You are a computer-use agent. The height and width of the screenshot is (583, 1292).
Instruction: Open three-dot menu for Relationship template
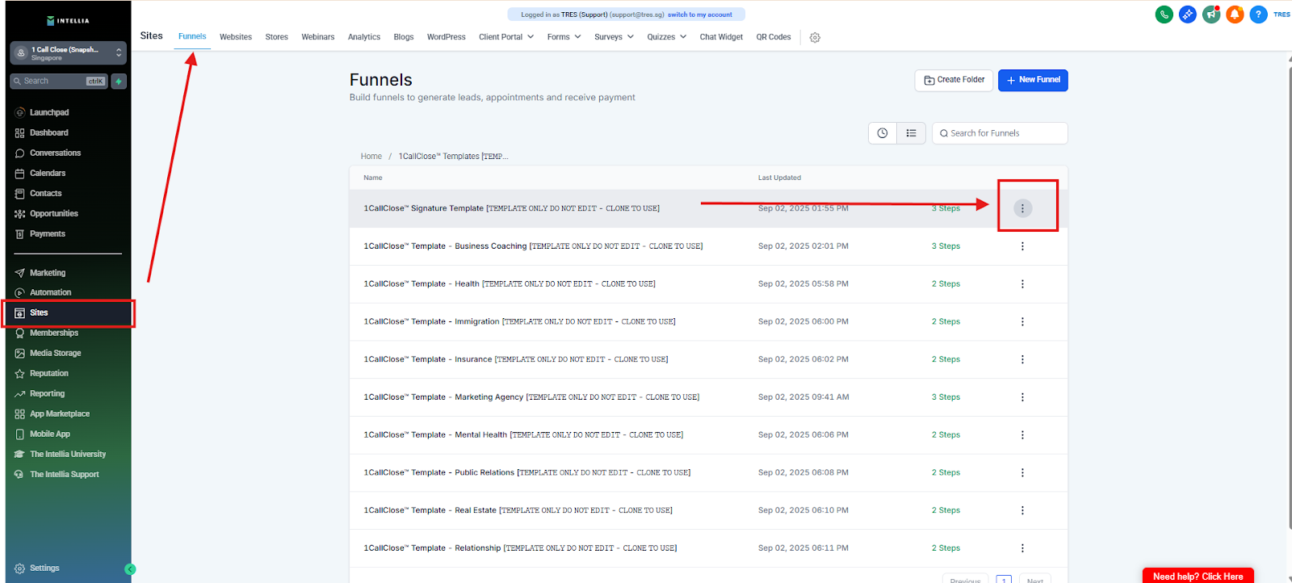1022,548
